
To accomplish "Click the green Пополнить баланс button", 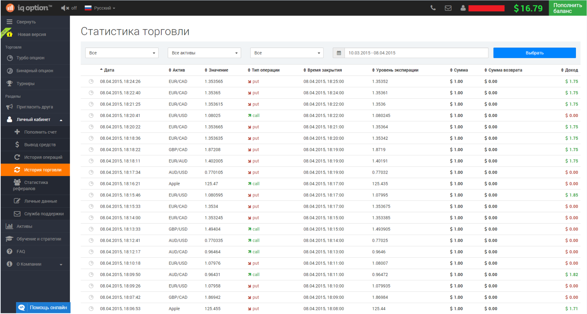I will (567, 8).
